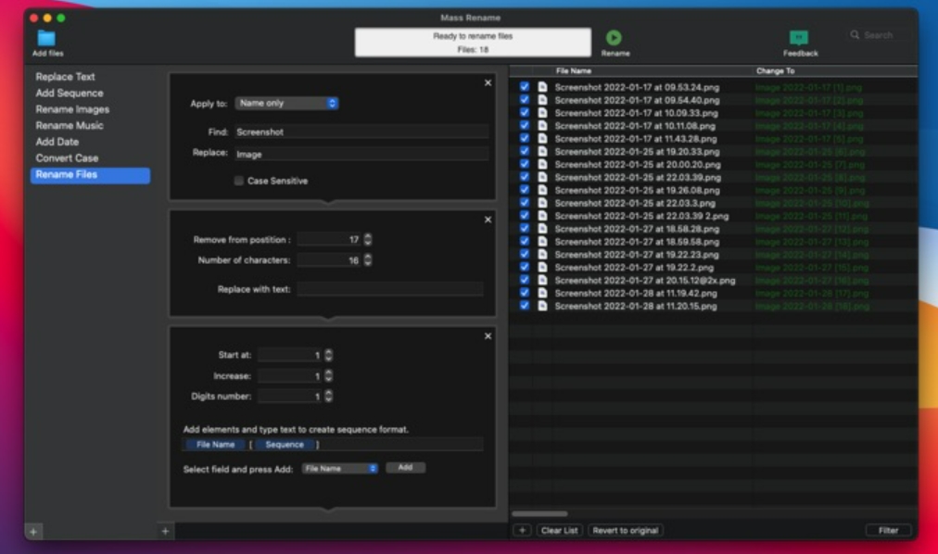This screenshot has height=554, width=938.
Task: Select Rename Files in sidebar
Action: pyautogui.click(x=90, y=175)
